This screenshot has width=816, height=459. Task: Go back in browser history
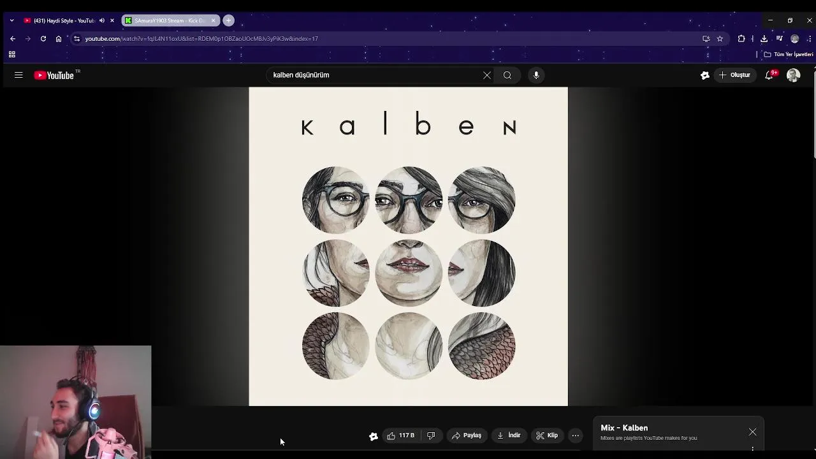tap(13, 39)
